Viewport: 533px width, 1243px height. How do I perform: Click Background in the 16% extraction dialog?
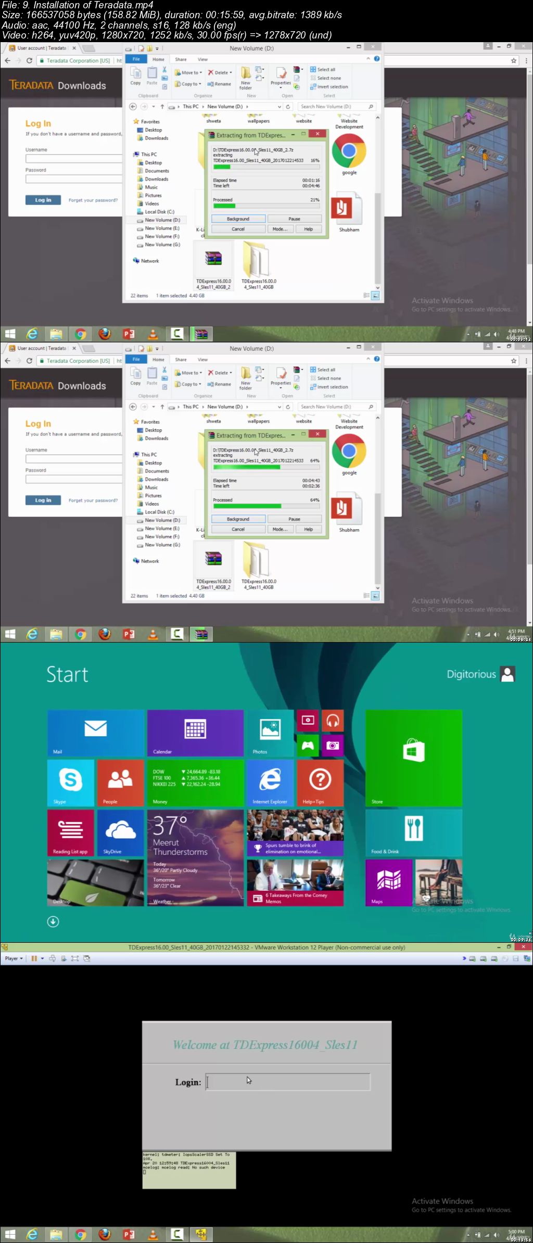tap(238, 219)
